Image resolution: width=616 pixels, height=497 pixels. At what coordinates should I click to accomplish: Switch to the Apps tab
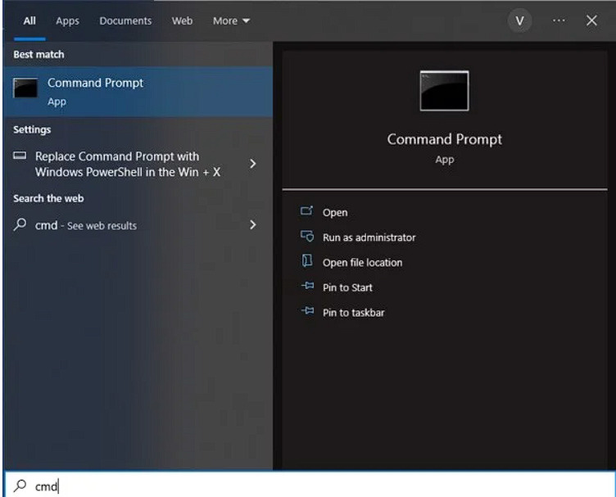coord(67,21)
